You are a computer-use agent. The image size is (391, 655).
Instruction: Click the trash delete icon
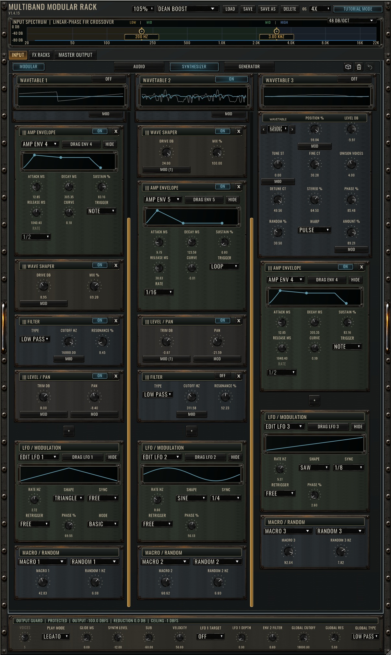click(359, 67)
